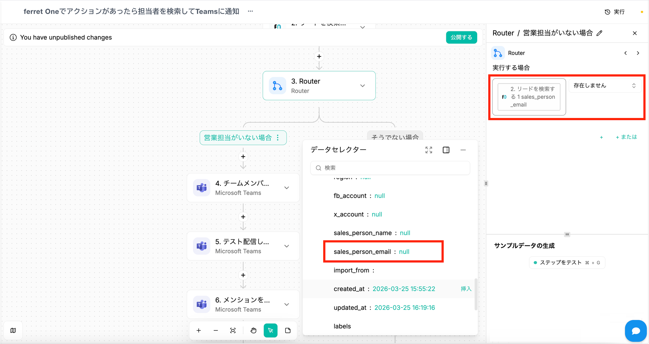The width and height of the screenshot is (649, 344).
Task: Click fit-to-view icon in canvas toolbar
Action: pos(233,330)
